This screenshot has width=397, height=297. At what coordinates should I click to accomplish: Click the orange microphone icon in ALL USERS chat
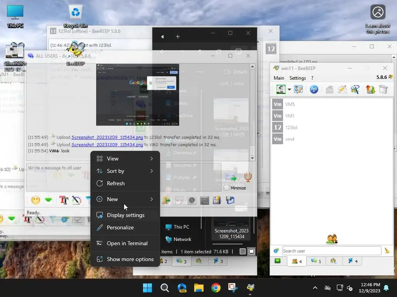pyautogui.click(x=248, y=177)
